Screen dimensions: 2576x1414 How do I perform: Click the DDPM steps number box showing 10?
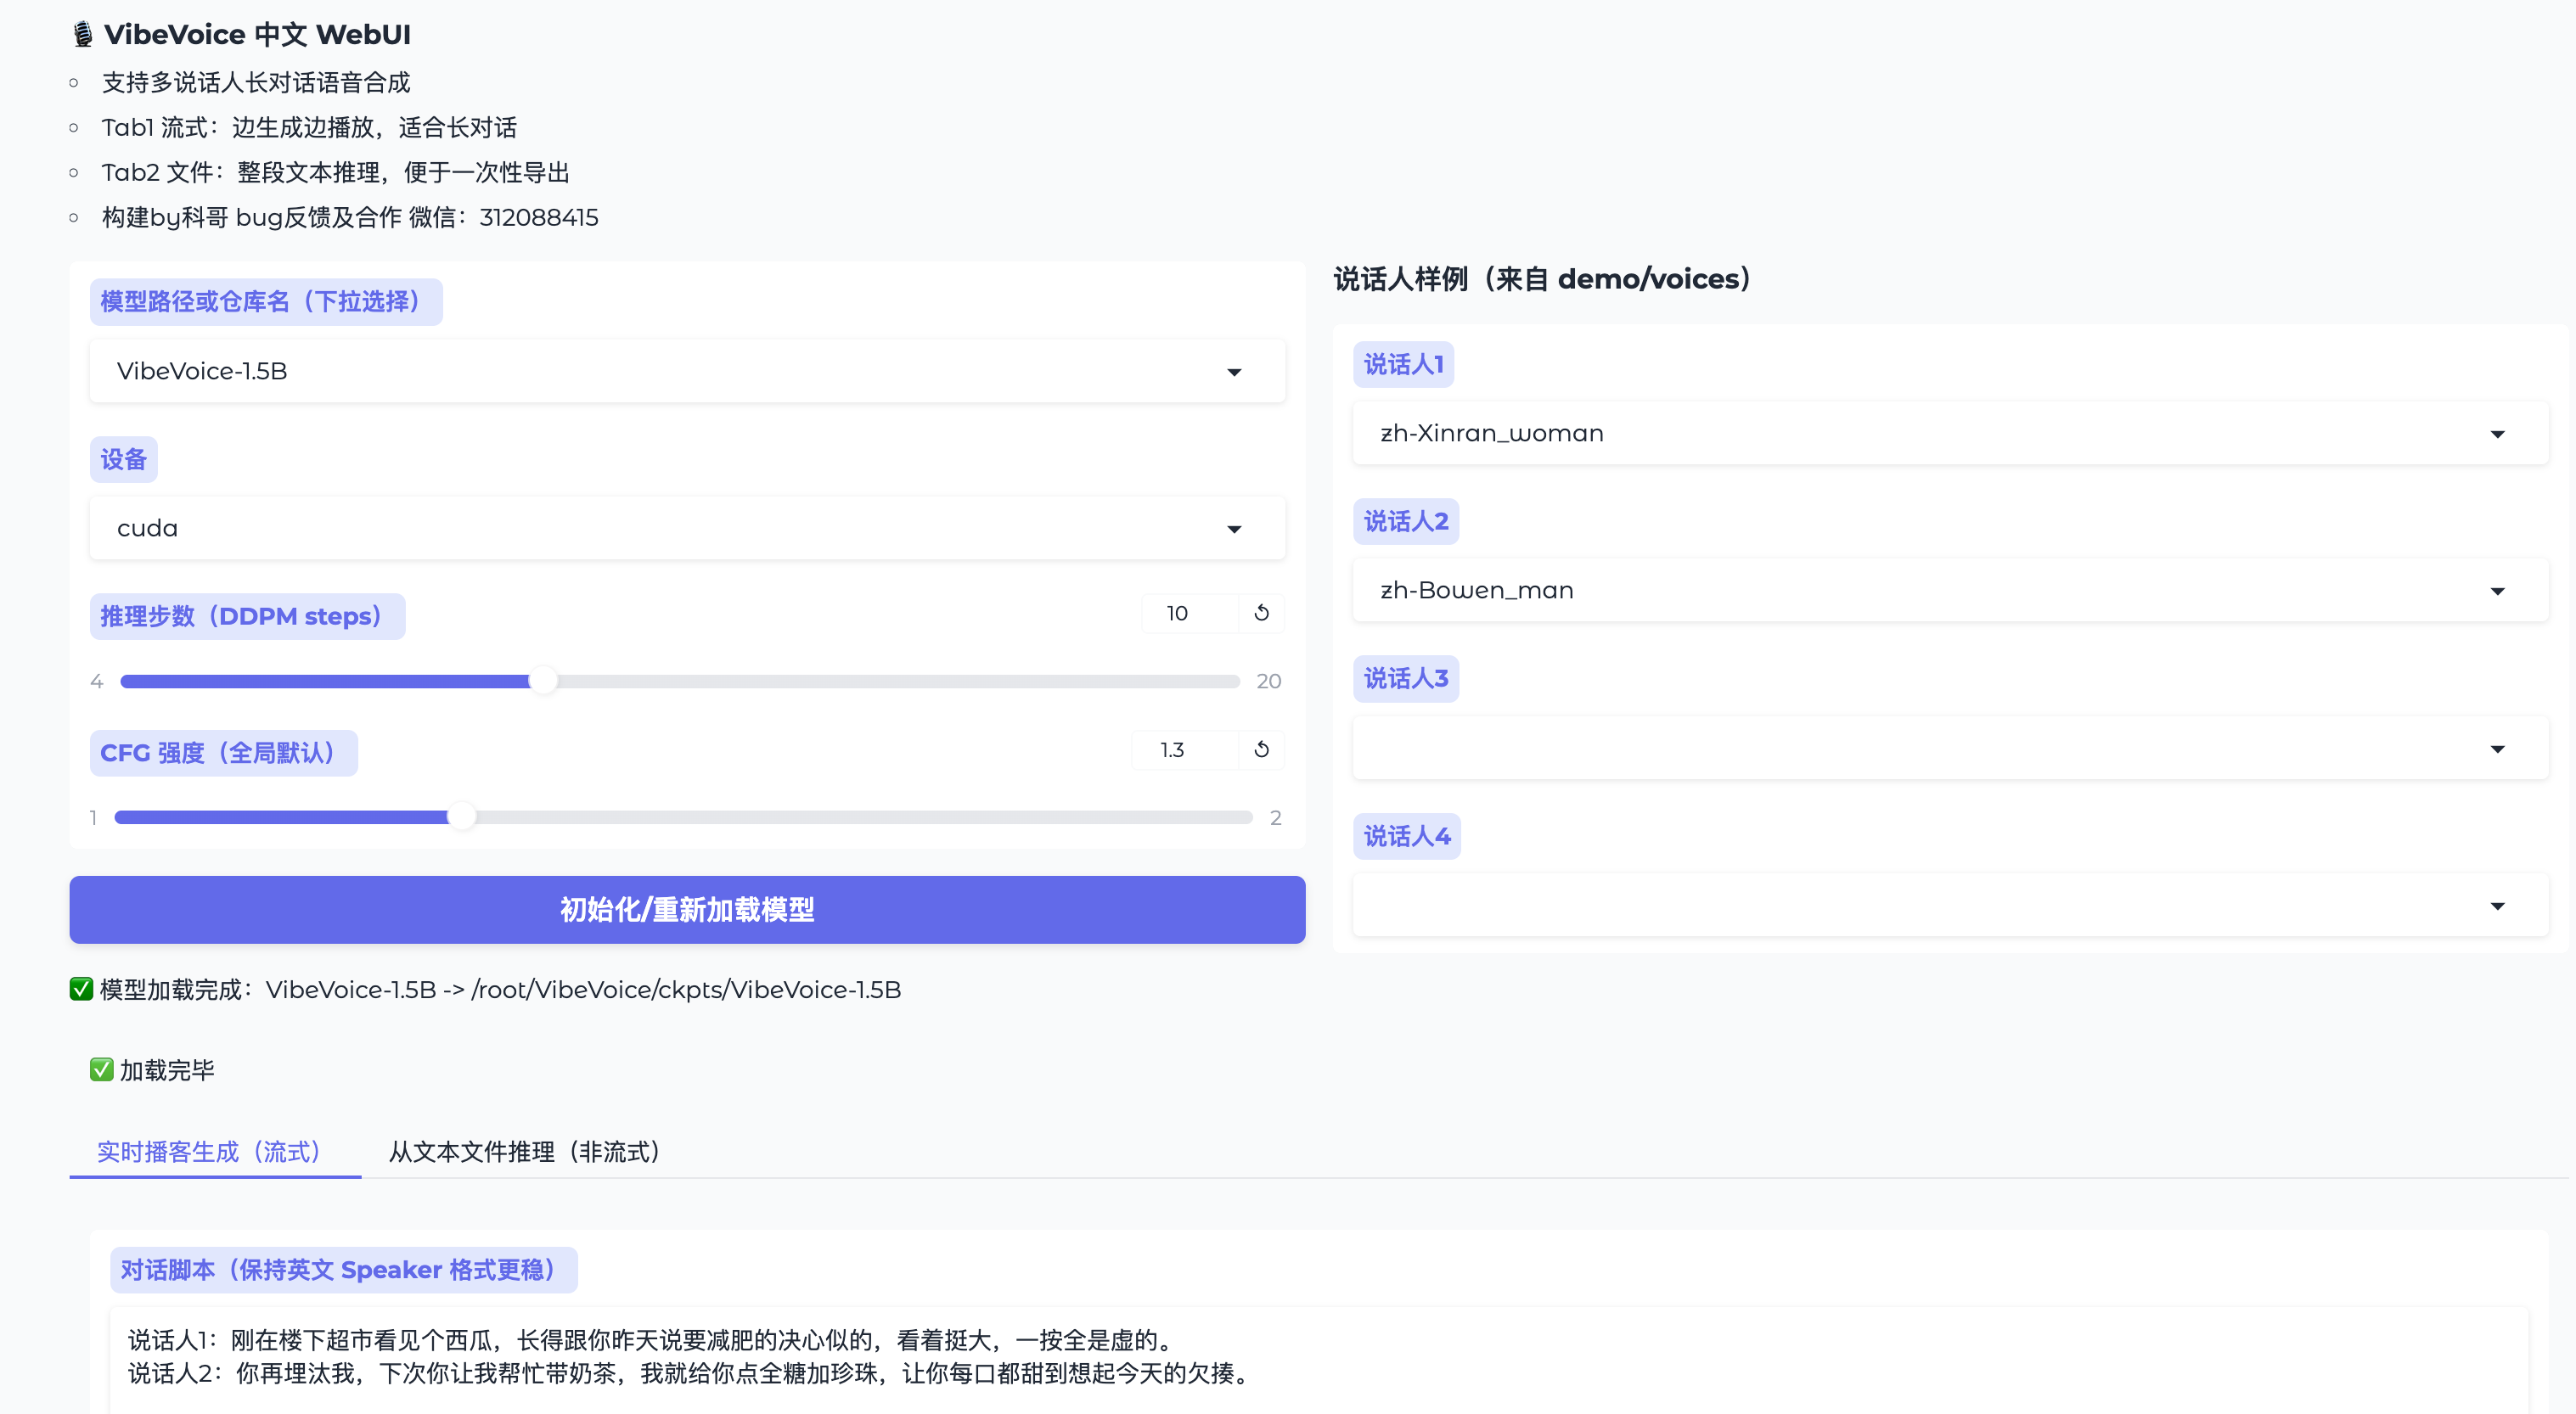tap(1190, 613)
